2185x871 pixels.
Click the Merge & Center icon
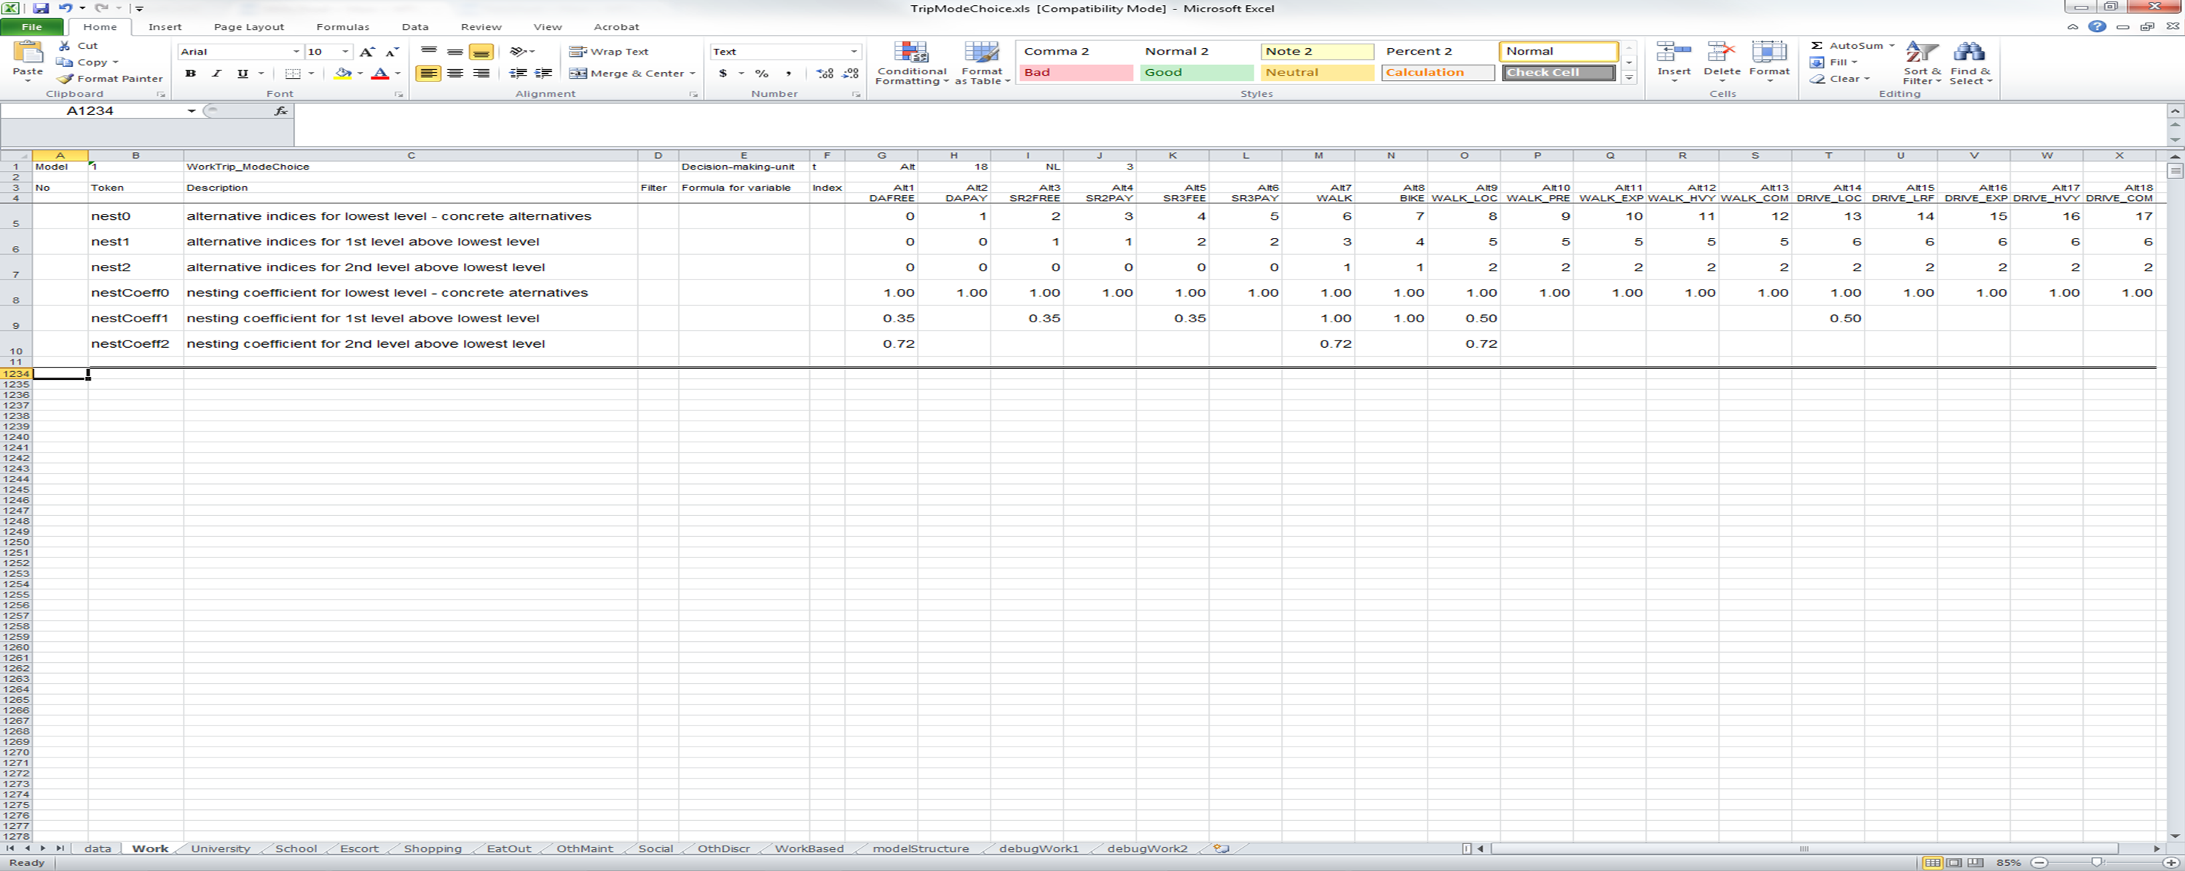pyautogui.click(x=578, y=73)
